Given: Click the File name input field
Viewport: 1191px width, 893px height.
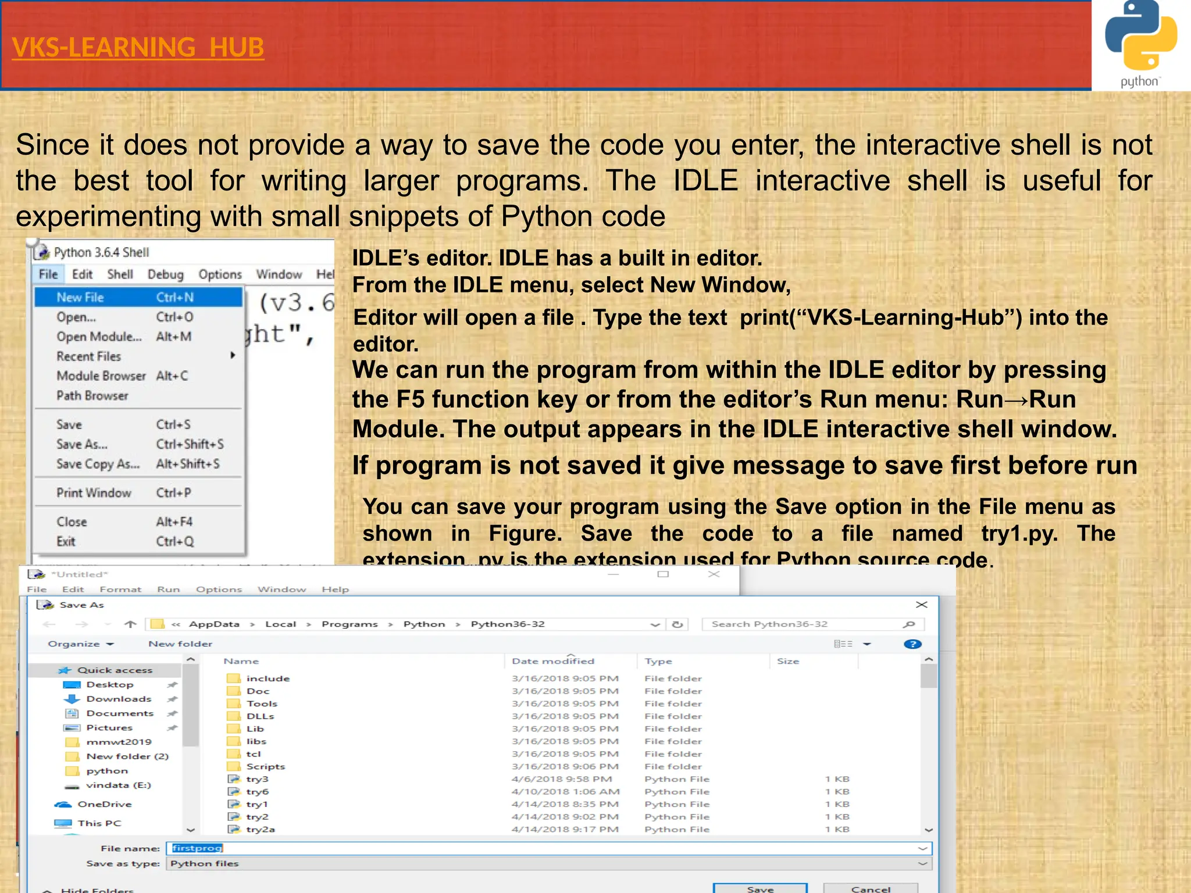Looking at the screenshot, I should click(549, 848).
